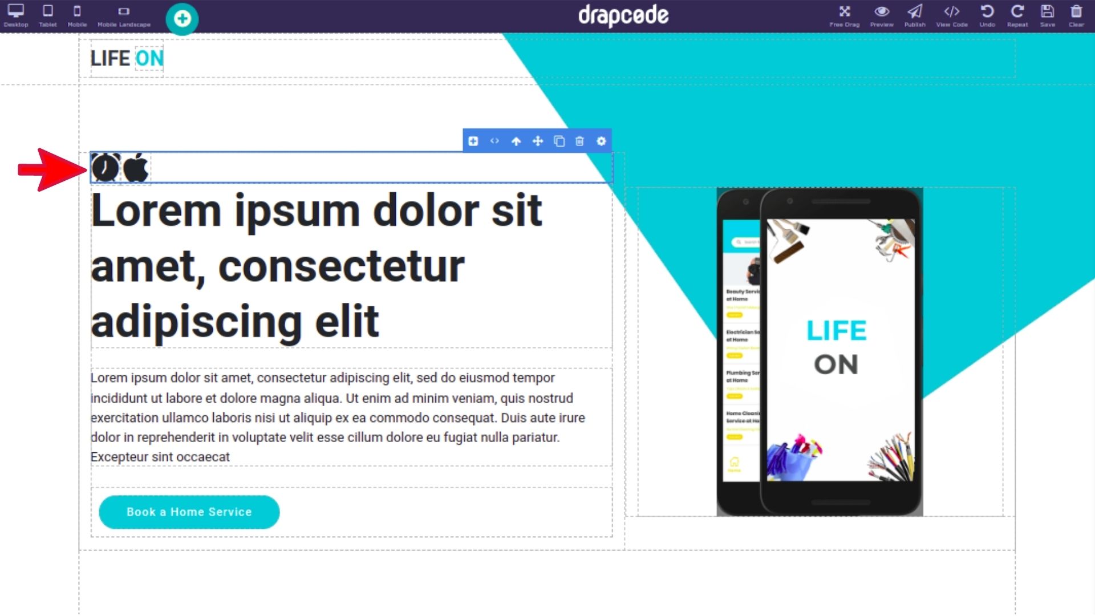Expand the element duplicate option
This screenshot has height=616, width=1095.
[559, 141]
